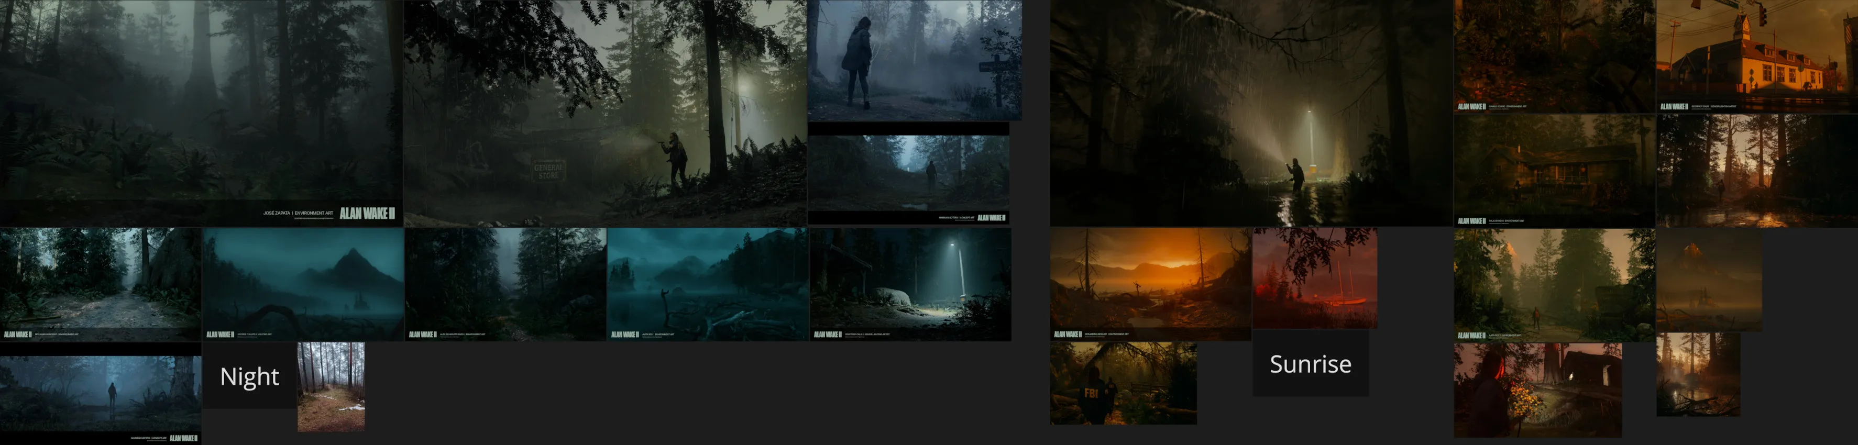Click the Alan Wake II logo on clock tower image
This screenshot has height=445, width=1858.
pos(1674,107)
